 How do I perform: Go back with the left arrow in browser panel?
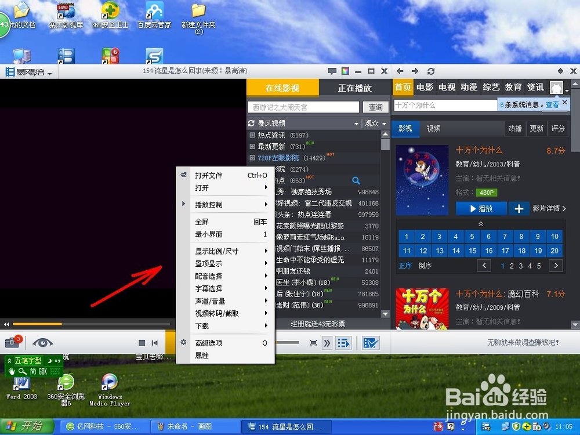pos(400,71)
